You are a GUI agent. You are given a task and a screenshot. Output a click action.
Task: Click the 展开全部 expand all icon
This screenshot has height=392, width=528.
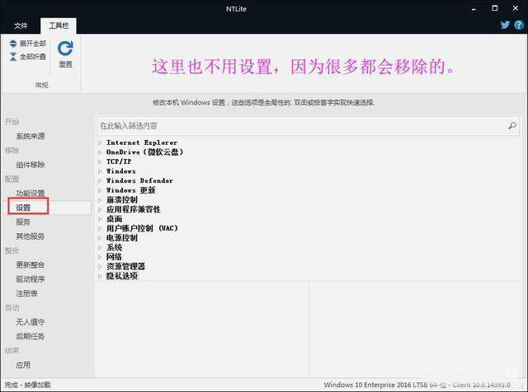13,44
